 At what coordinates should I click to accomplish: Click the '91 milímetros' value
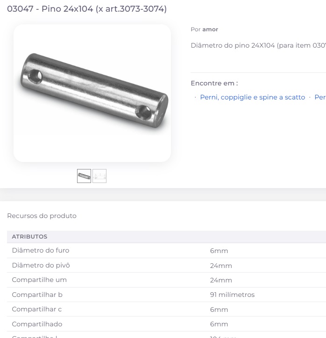pos(232,295)
